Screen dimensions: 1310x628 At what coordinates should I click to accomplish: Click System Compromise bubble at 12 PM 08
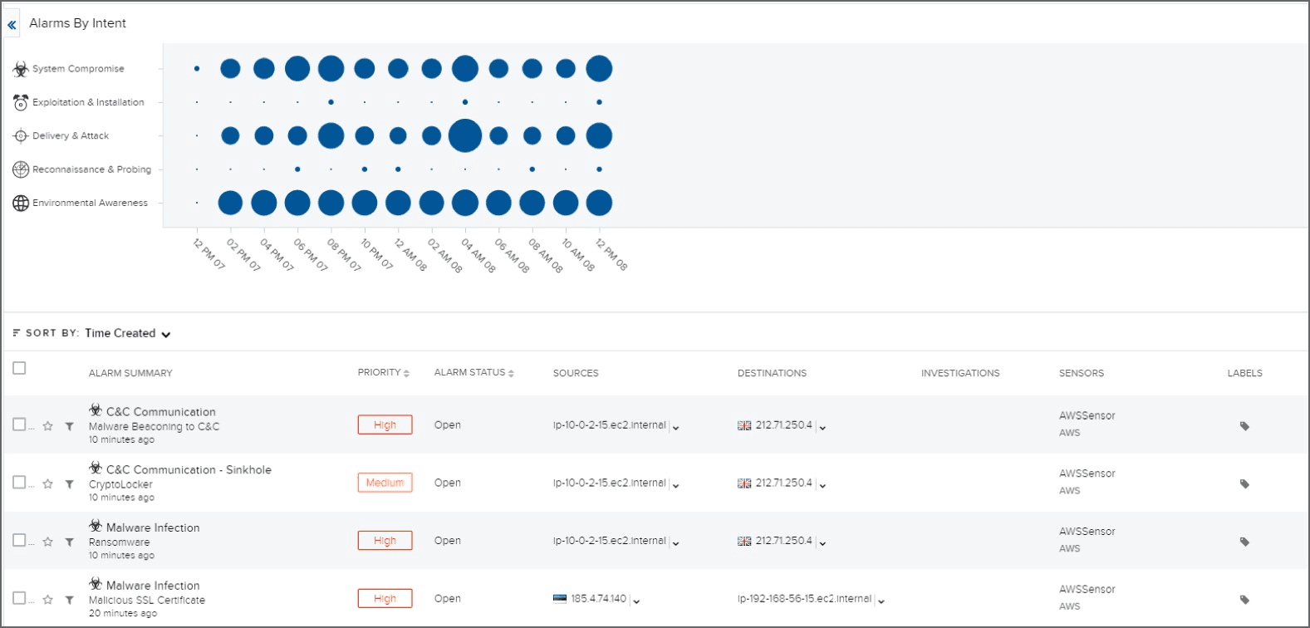pos(599,69)
